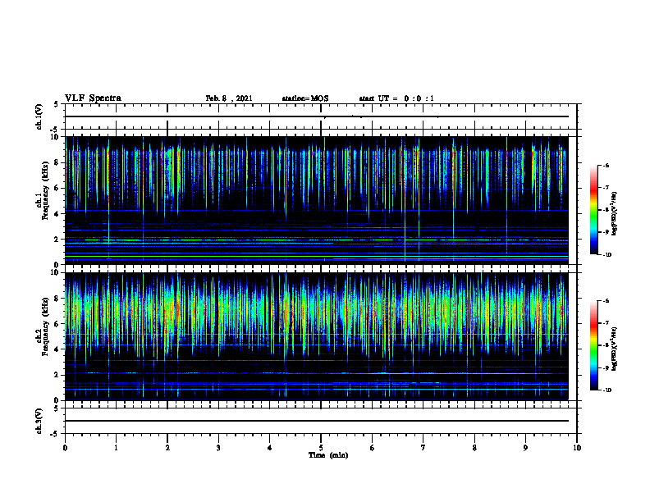
Task: Click time axis tick label "9"
Action: (x=525, y=448)
